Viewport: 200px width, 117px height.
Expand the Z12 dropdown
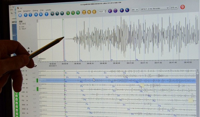[x=174, y=8]
